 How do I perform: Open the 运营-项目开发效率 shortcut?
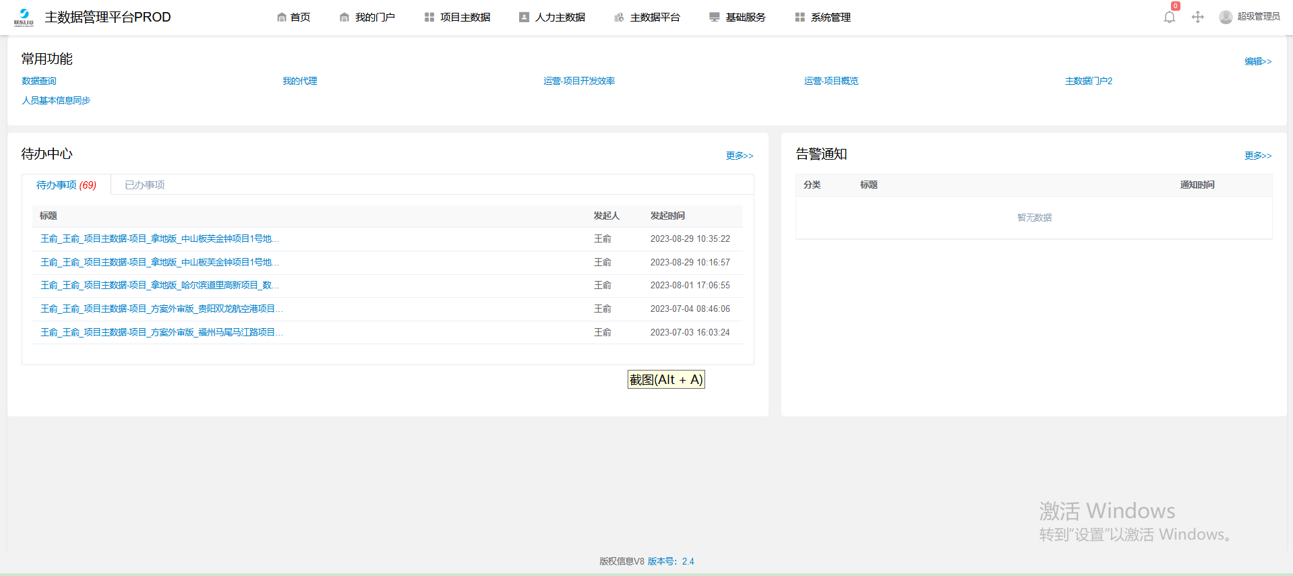(x=579, y=81)
